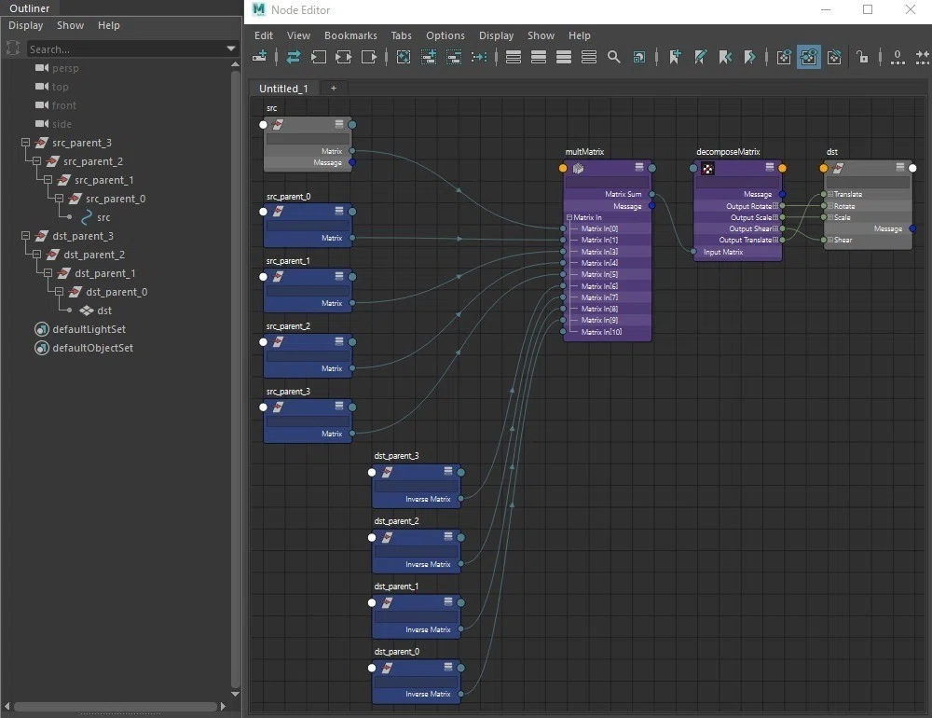Switch to the Untitled_1 tab
This screenshot has height=718, width=932.
click(283, 88)
